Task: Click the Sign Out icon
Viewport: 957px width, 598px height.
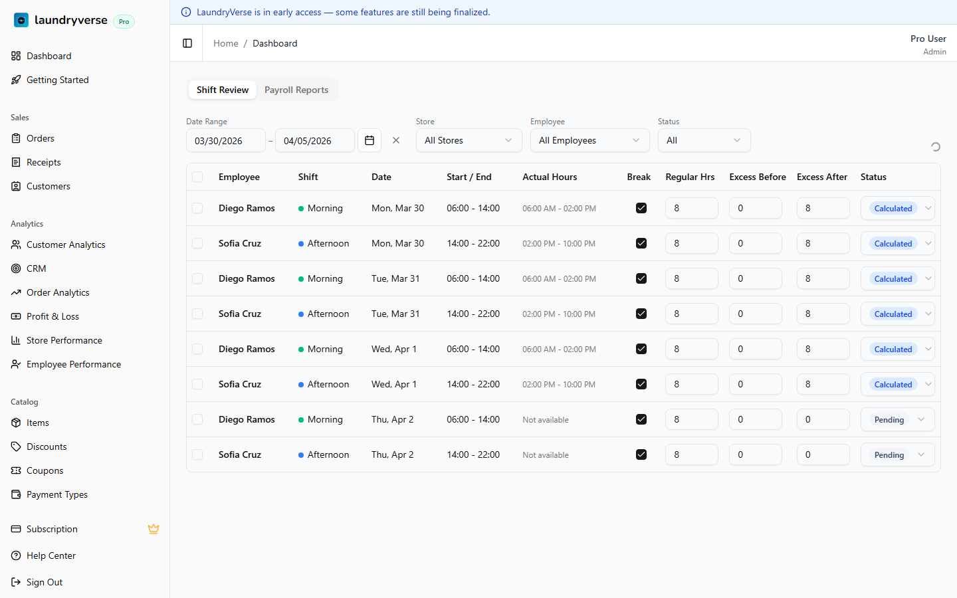Action: 16,582
